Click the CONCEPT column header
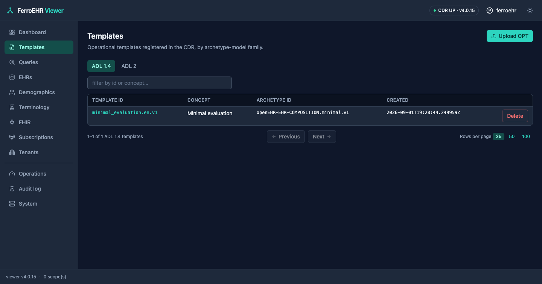The height and width of the screenshot is (284, 542). (x=199, y=100)
